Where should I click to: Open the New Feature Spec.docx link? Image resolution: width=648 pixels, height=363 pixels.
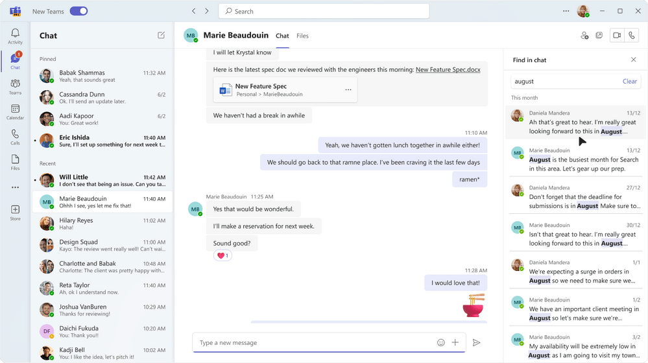448,69
